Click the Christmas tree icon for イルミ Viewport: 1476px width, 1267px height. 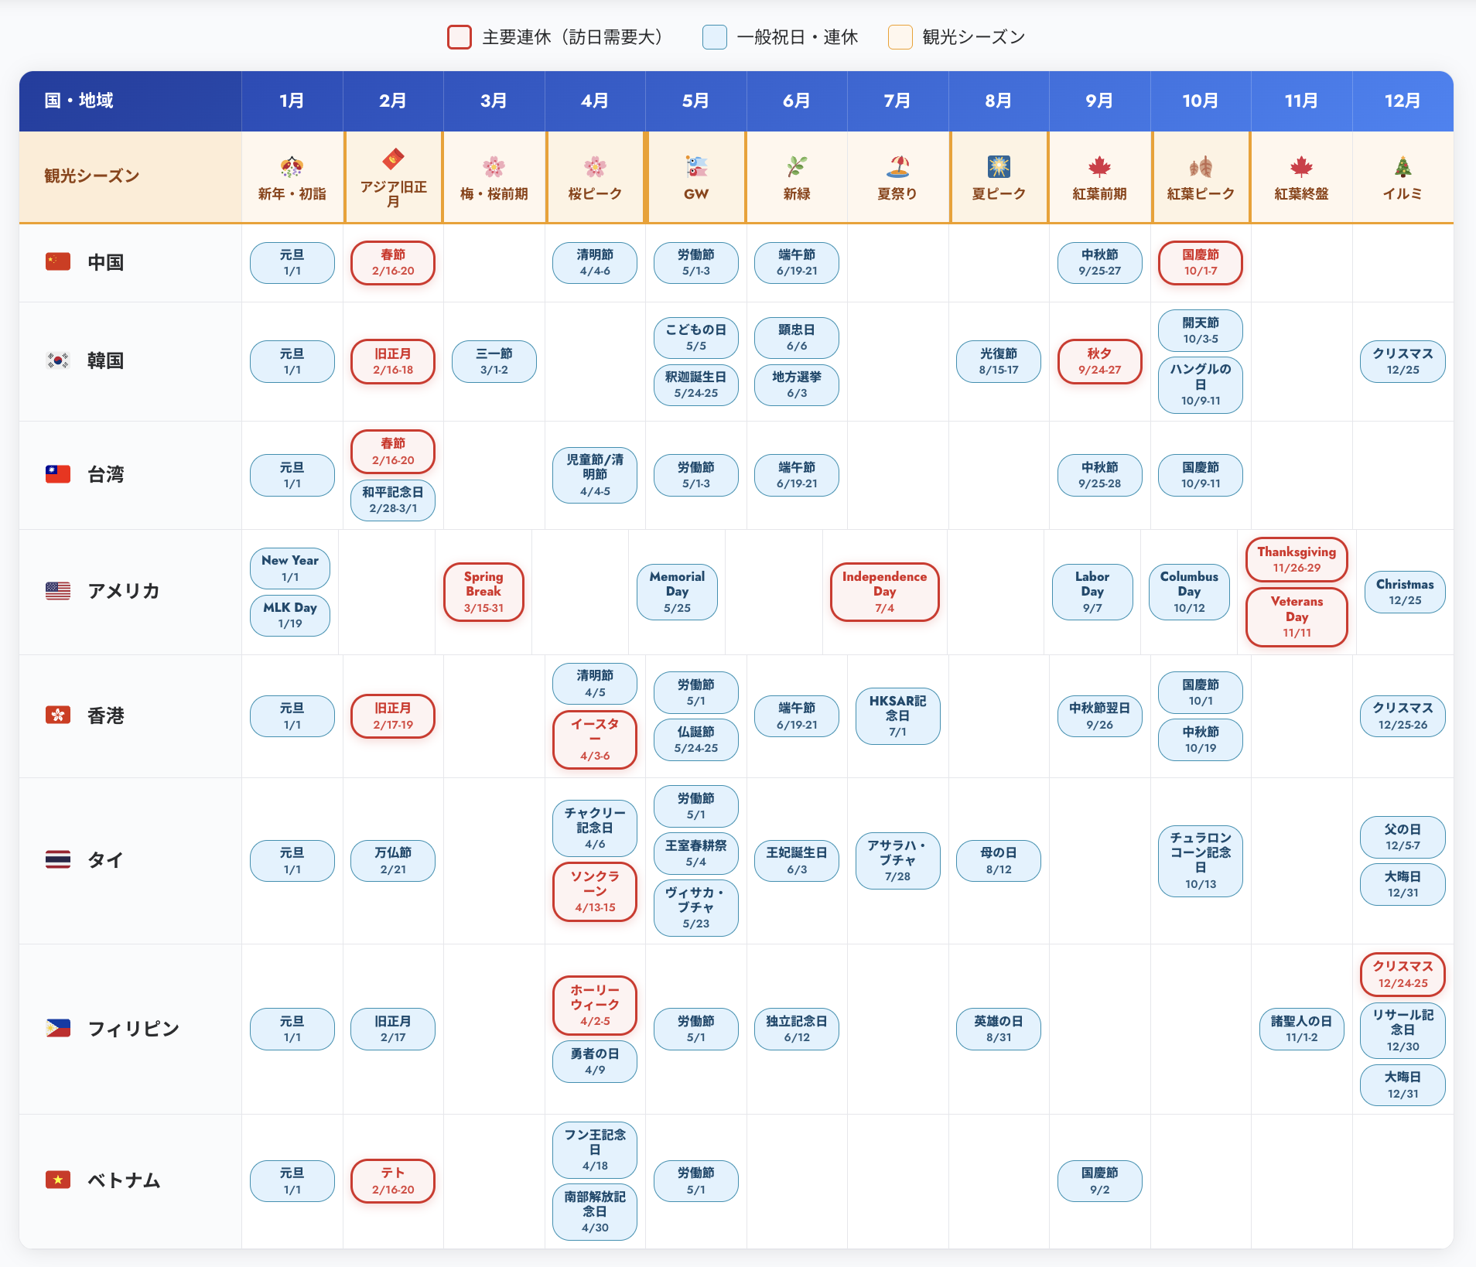pos(1403,166)
